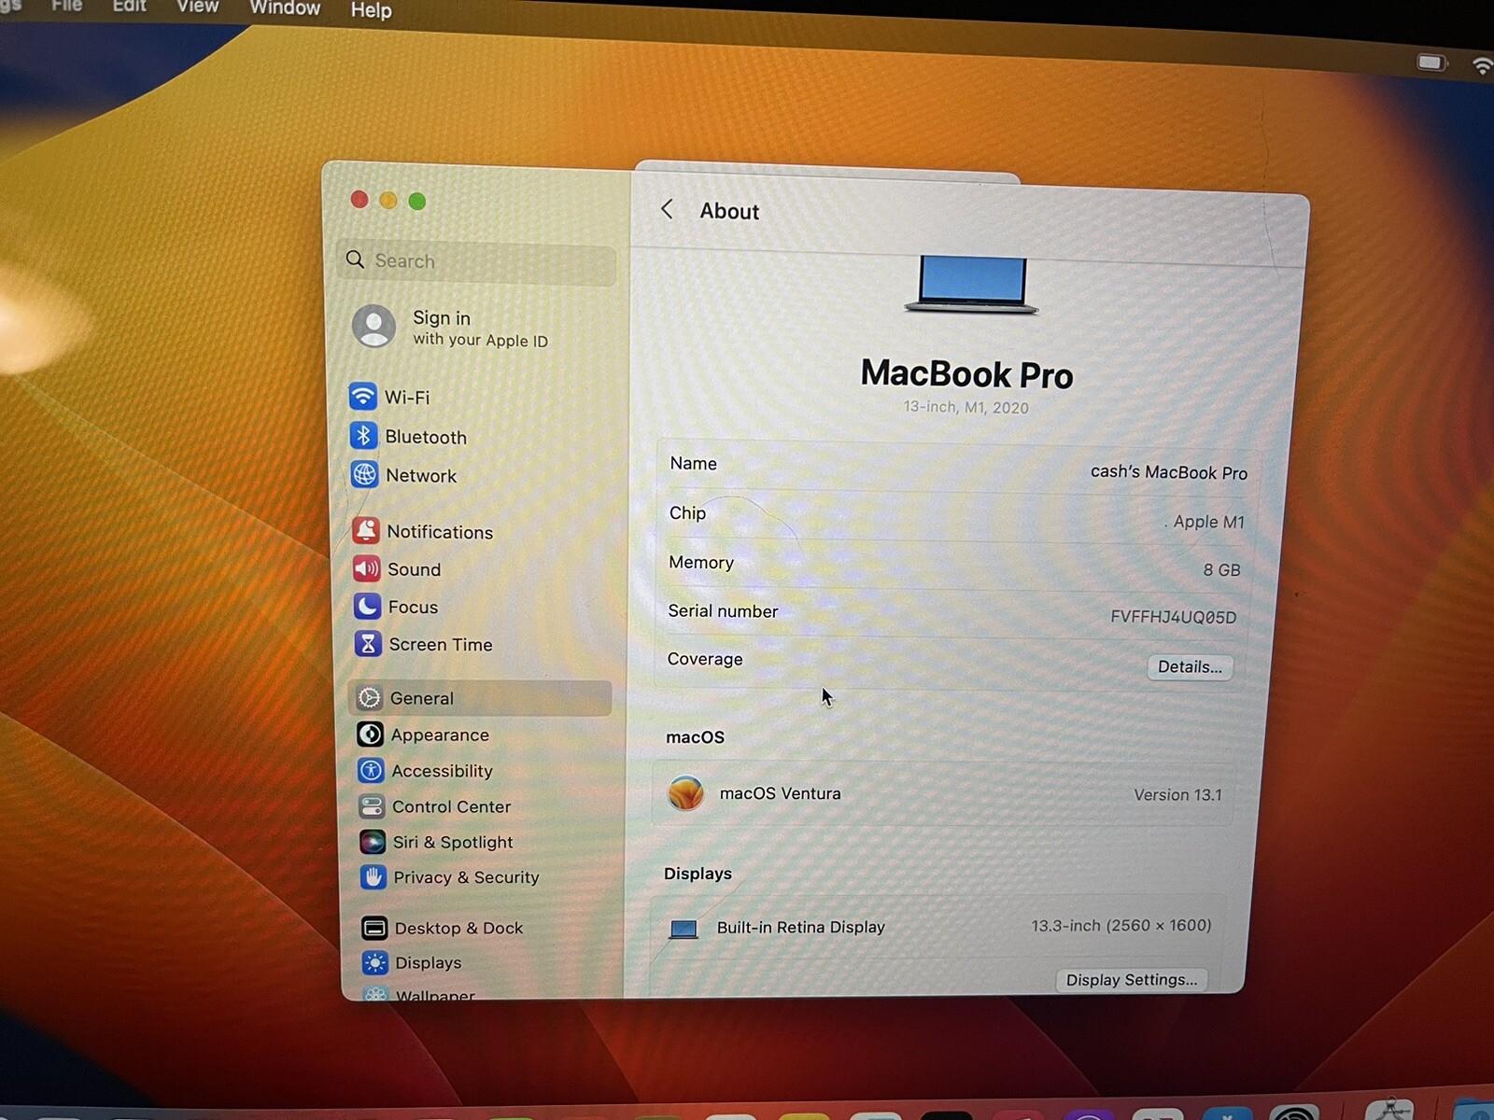Image resolution: width=1494 pixels, height=1120 pixels.
Task: Open the View menu
Action: click(x=197, y=7)
